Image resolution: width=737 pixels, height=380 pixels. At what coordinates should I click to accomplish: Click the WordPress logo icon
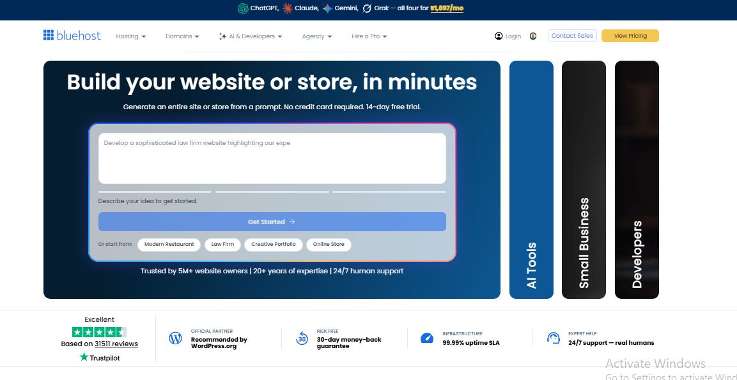[175, 338]
